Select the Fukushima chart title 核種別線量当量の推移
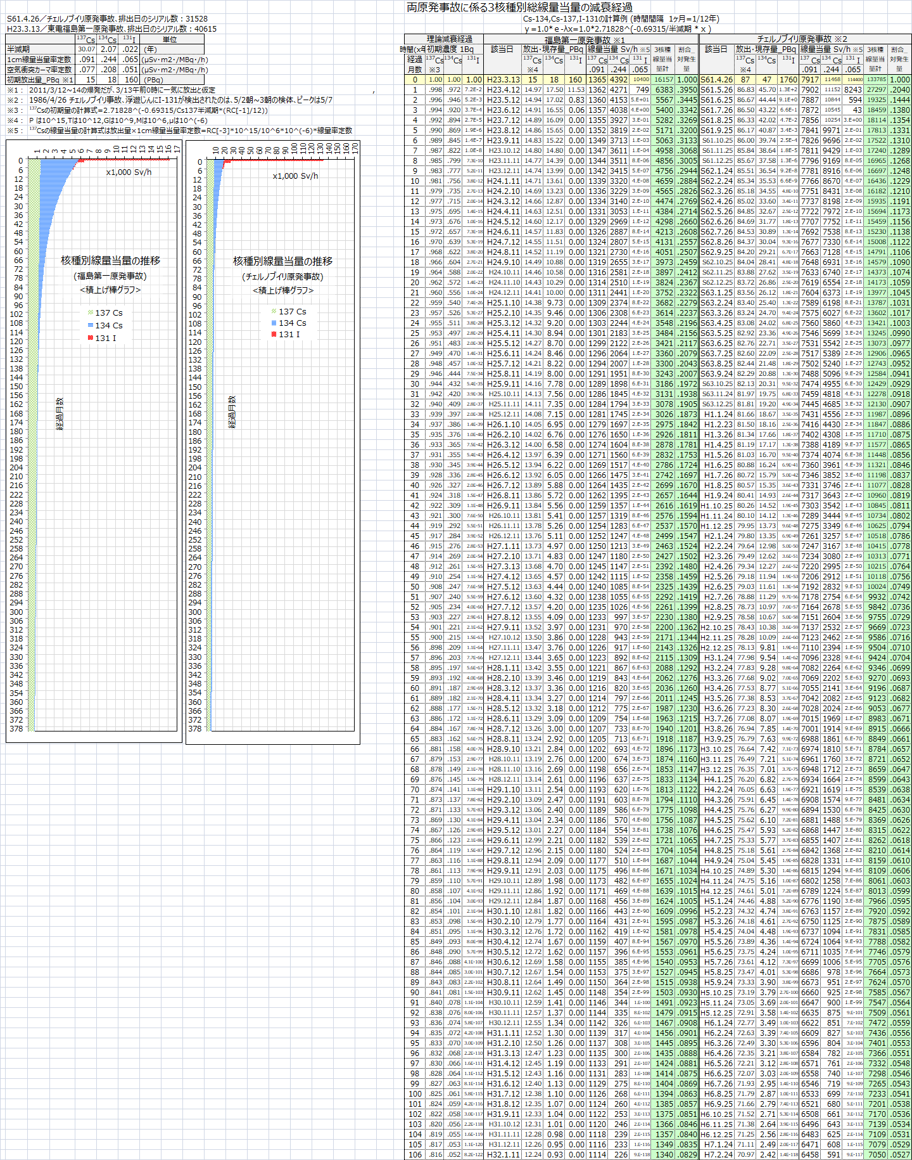Viewport: 912px width, 1160px height. (x=111, y=261)
